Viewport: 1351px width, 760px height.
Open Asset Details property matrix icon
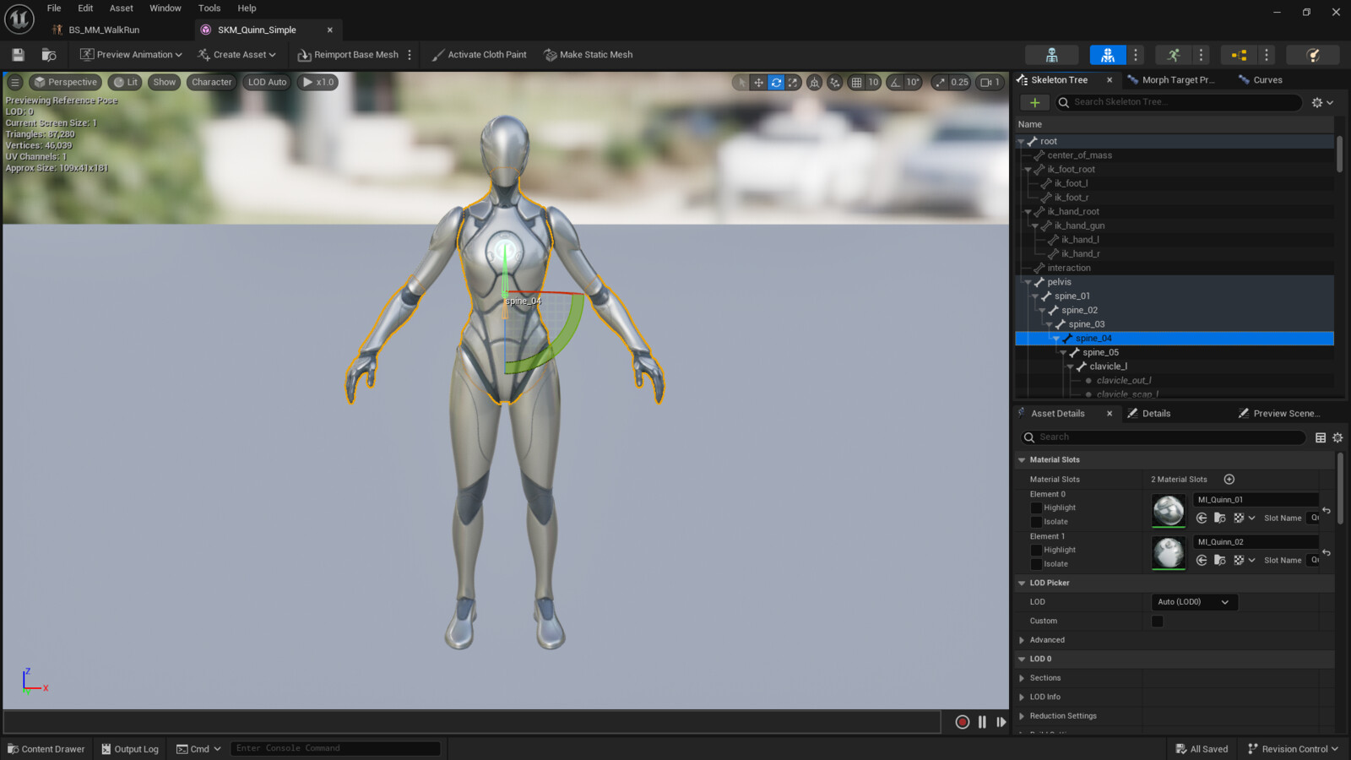click(1321, 437)
